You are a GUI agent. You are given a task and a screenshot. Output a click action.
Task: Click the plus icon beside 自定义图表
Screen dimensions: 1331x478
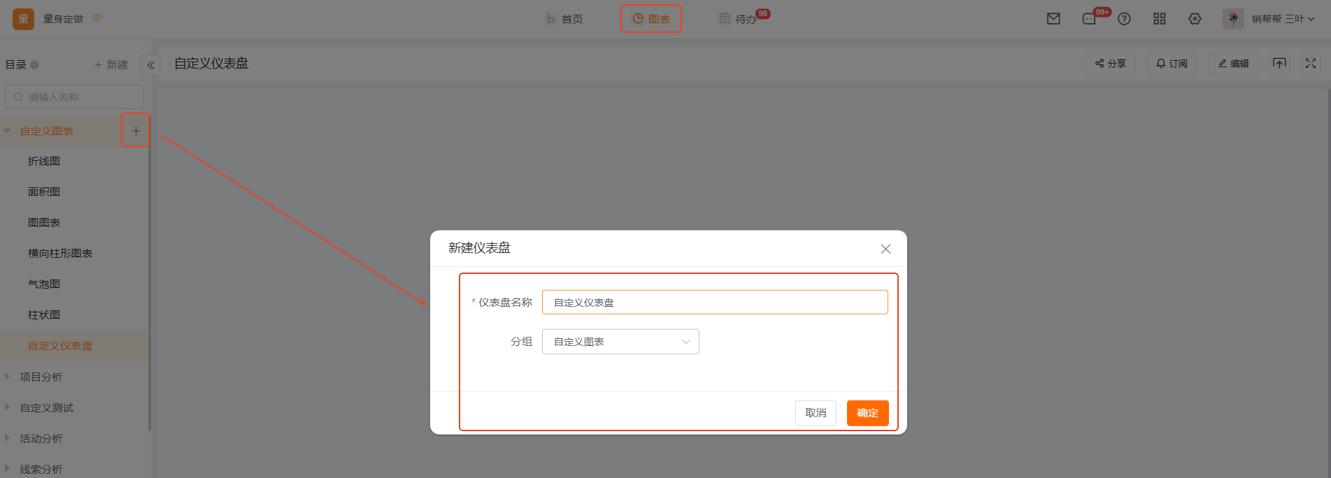point(136,131)
